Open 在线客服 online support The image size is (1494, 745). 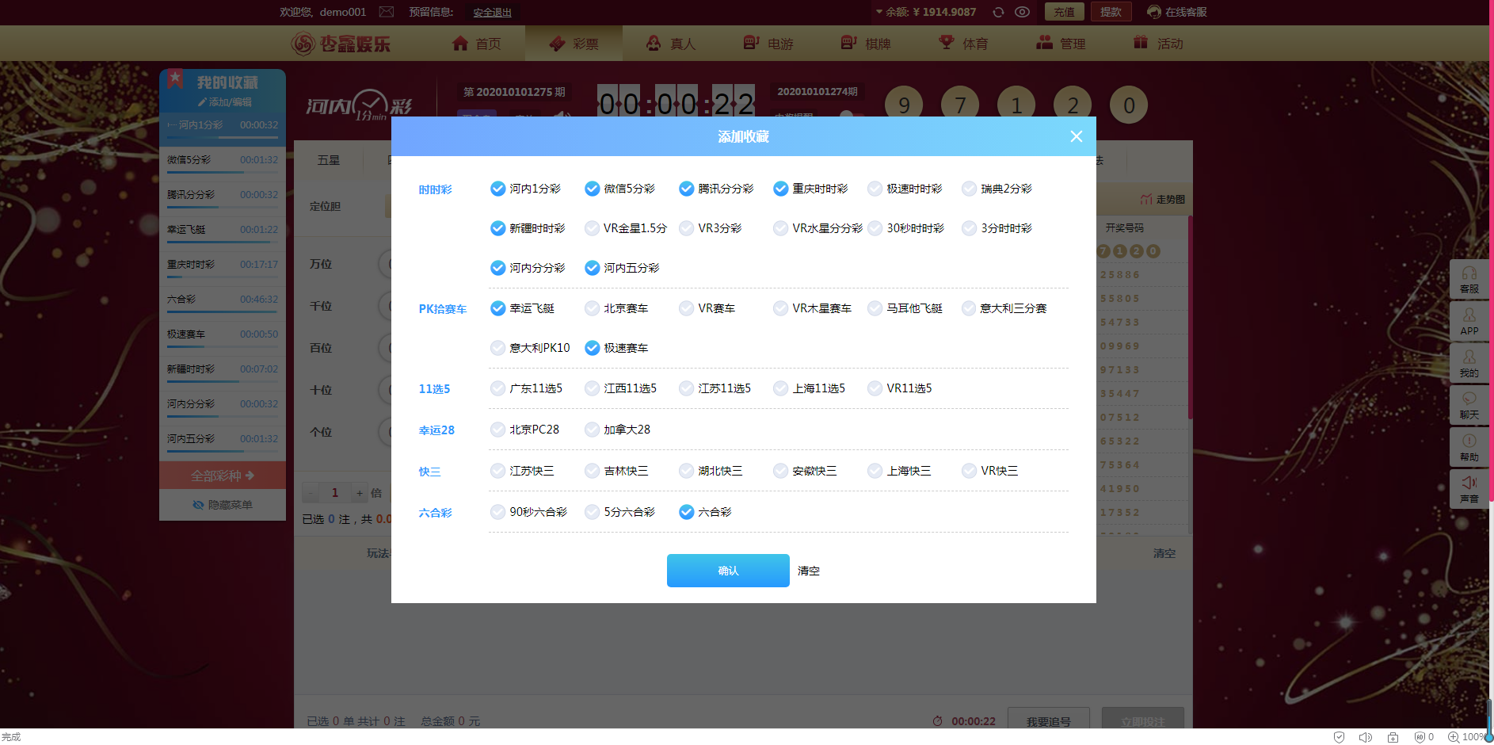[1177, 12]
